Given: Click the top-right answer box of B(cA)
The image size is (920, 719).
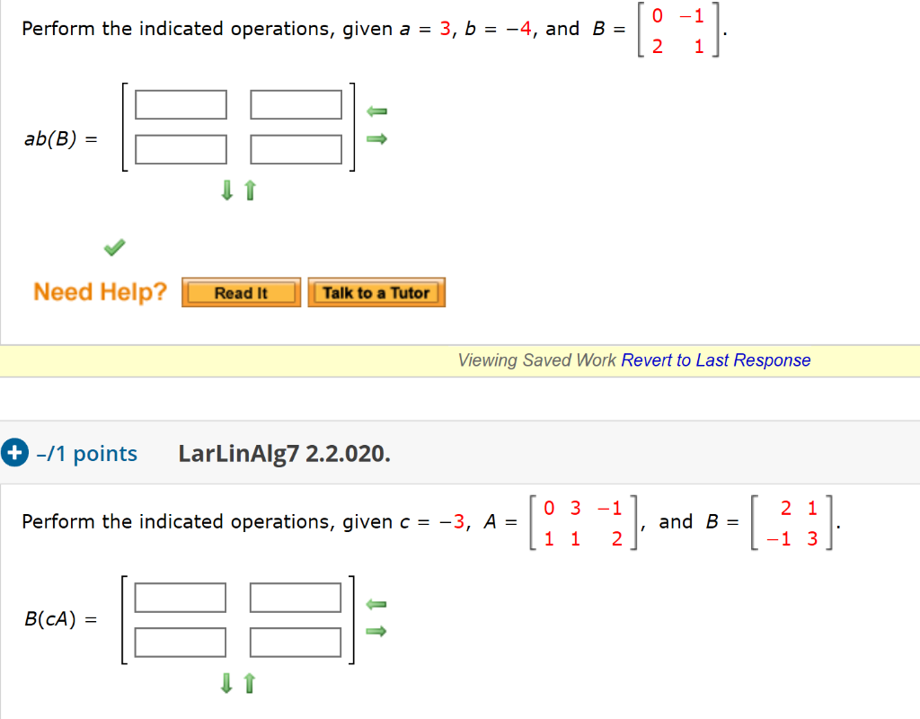Looking at the screenshot, I should (296, 597).
